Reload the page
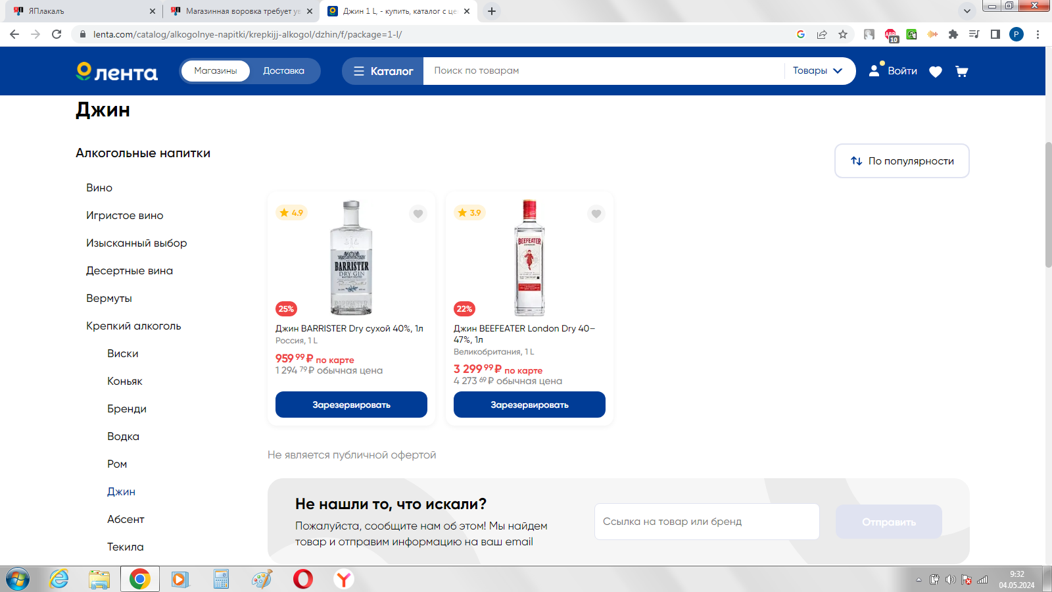1052x592 pixels. click(x=57, y=34)
